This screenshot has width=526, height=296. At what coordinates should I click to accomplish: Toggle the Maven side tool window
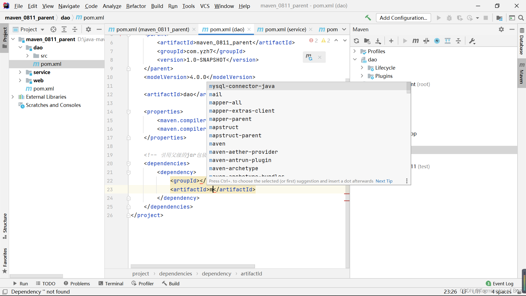(x=522, y=73)
